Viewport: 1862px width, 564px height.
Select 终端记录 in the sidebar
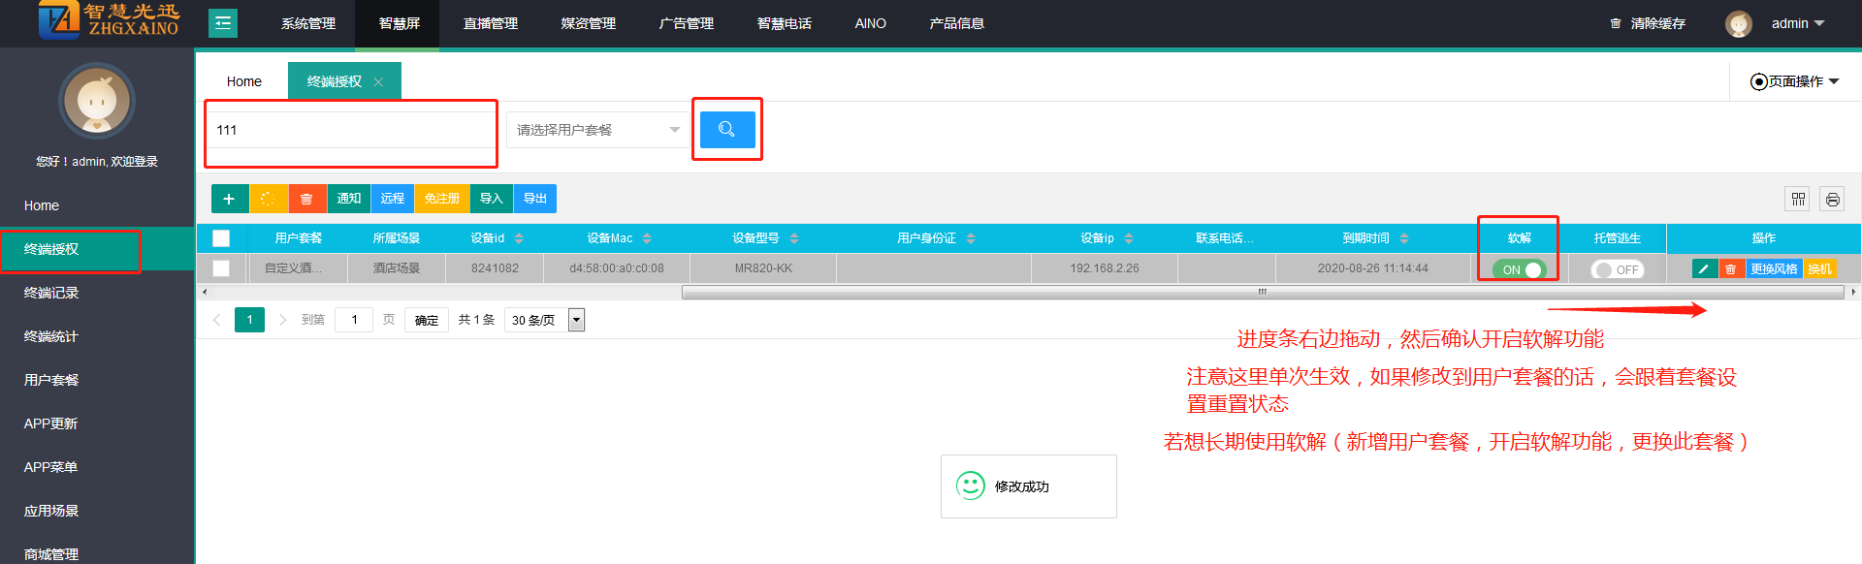click(51, 293)
